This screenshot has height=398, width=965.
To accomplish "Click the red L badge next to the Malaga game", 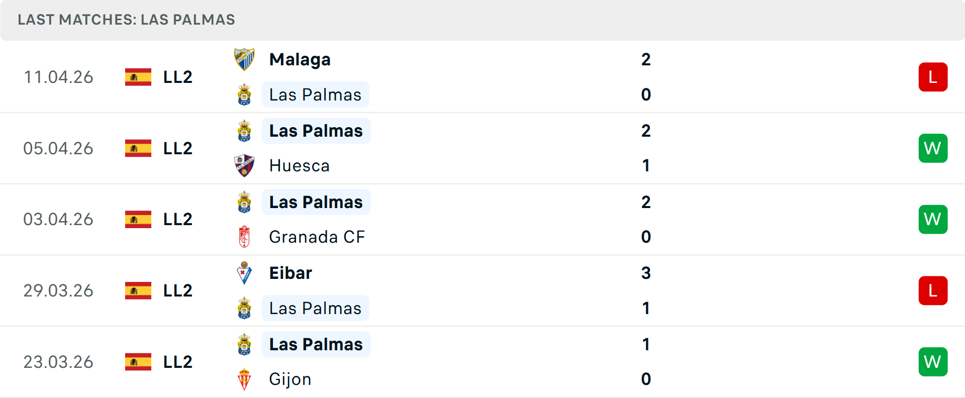I will [x=933, y=77].
